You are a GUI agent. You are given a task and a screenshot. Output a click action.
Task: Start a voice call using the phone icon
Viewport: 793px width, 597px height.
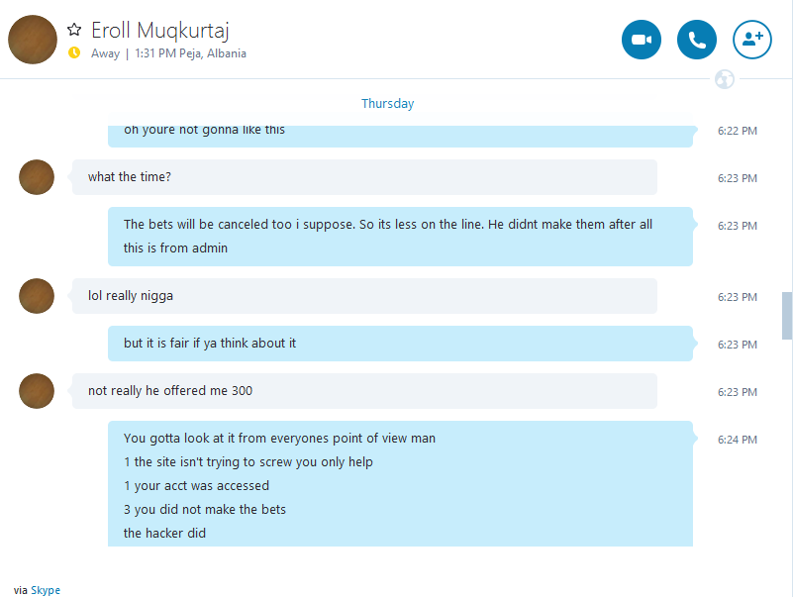pyautogui.click(x=696, y=40)
